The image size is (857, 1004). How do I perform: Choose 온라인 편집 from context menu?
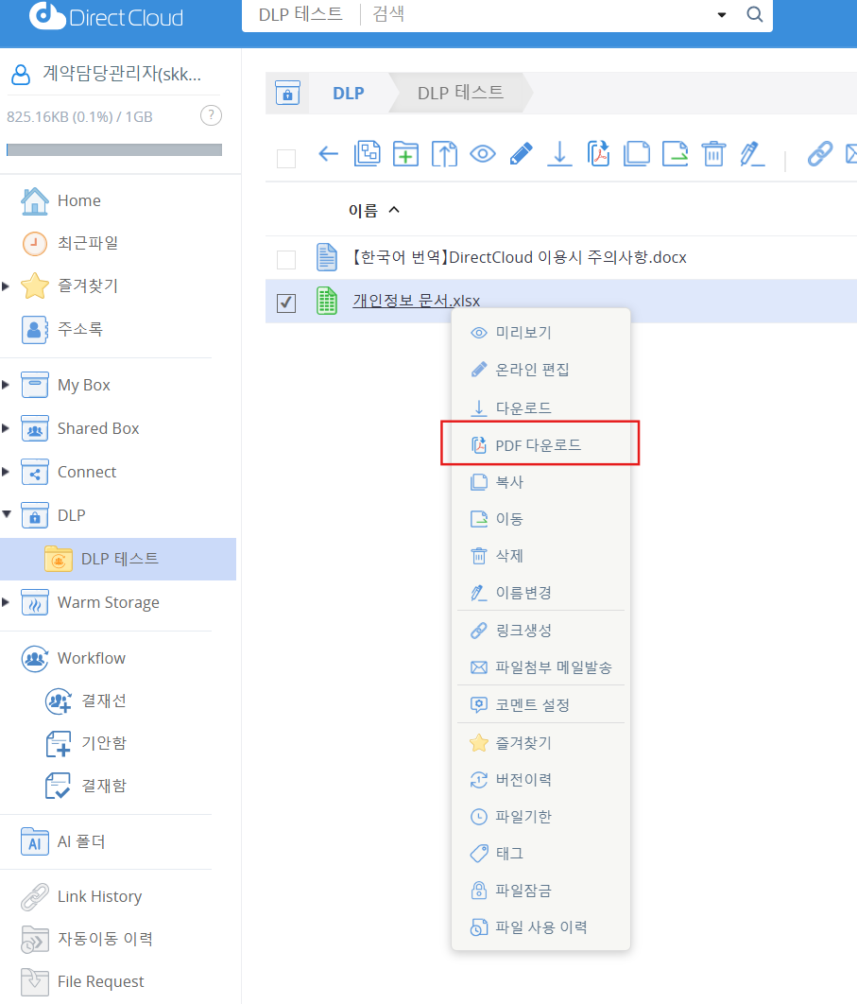540,370
